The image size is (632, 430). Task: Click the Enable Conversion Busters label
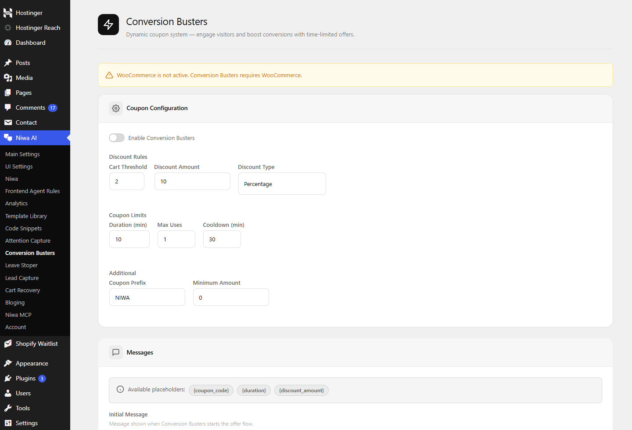(162, 138)
